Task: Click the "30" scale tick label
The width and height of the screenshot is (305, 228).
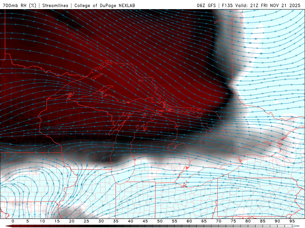Action: (x=101, y=221)
